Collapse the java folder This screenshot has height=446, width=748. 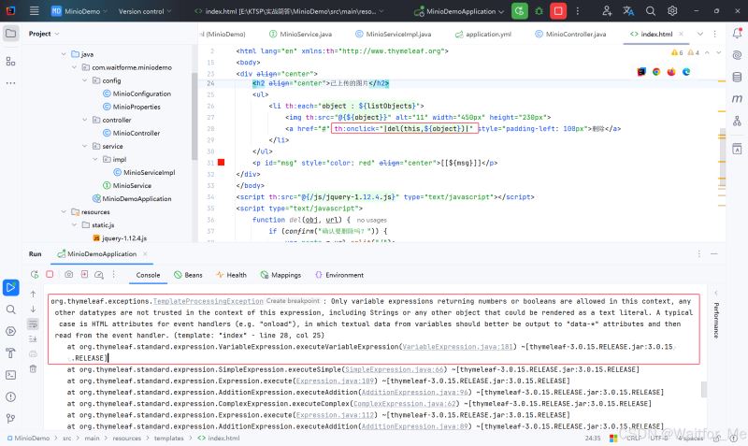tap(64, 54)
